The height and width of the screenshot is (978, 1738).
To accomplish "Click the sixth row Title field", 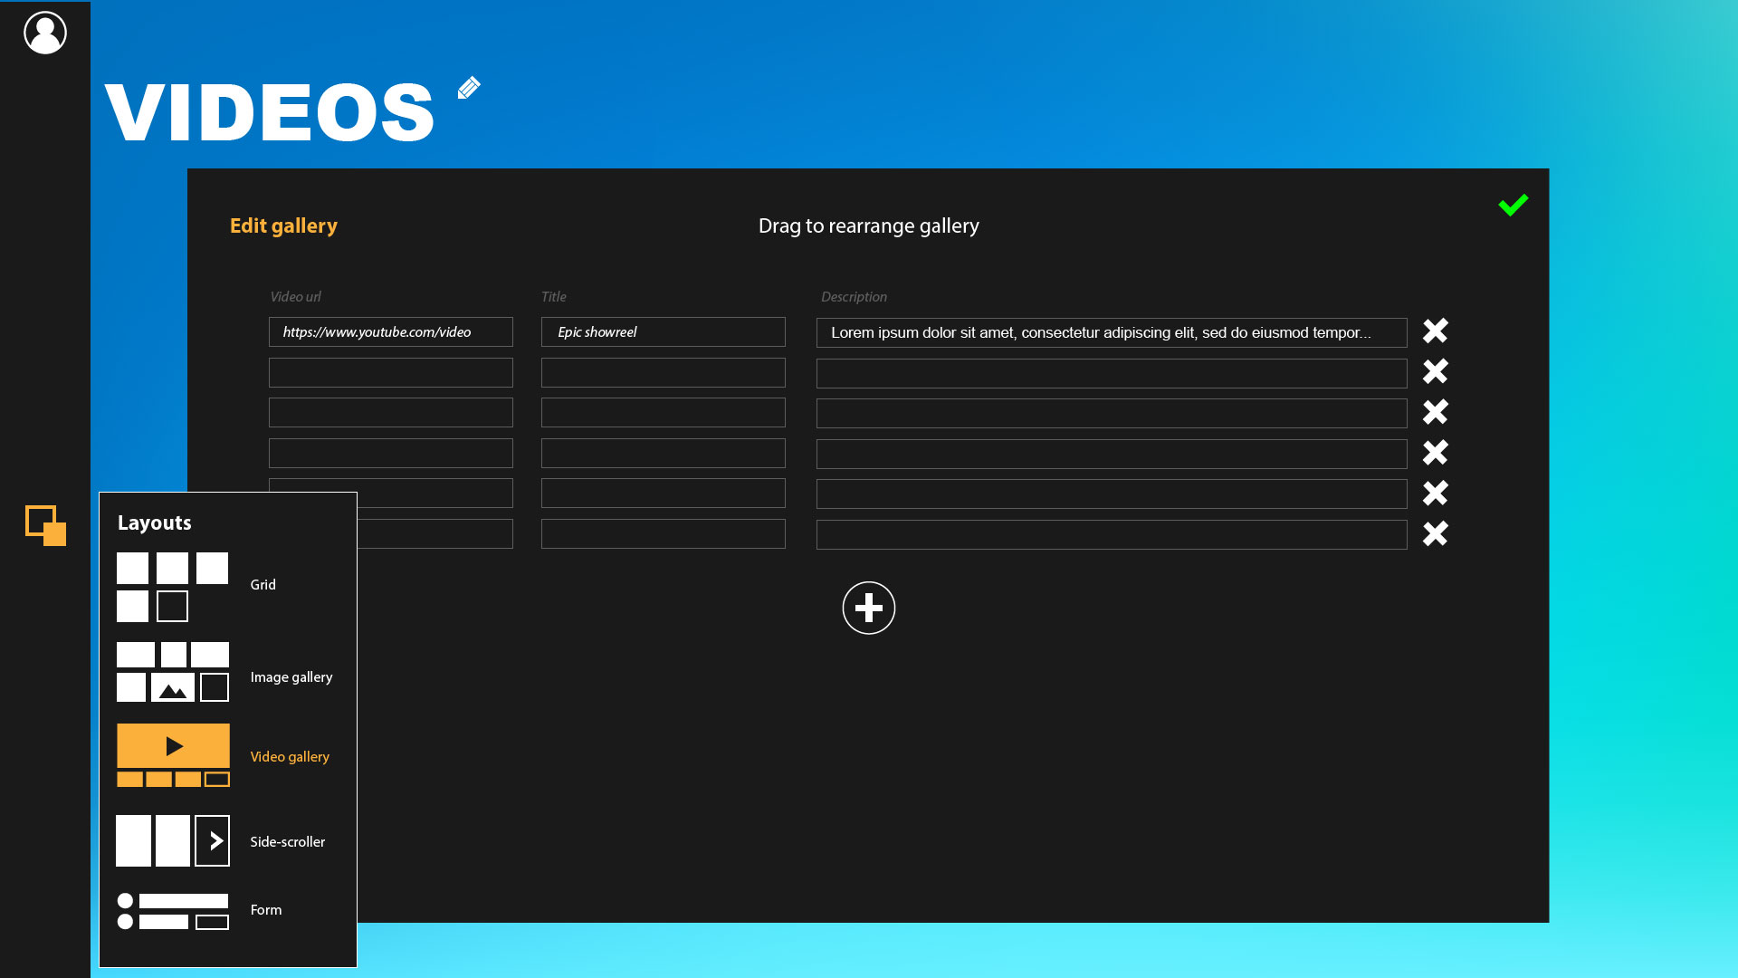I will point(664,533).
